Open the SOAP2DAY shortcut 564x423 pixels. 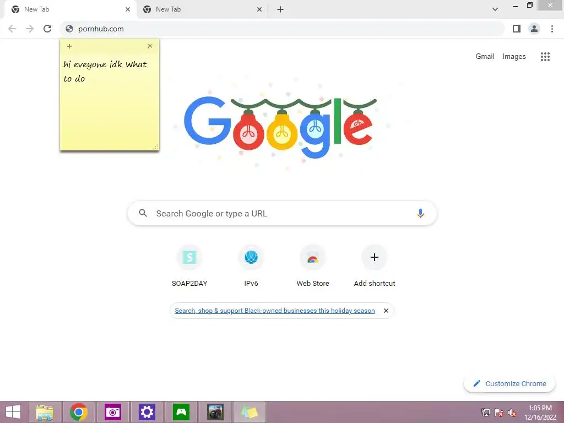189,265
